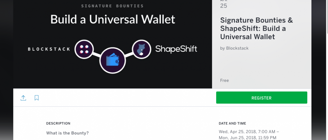Click the 'Free' price label
328x140 pixels.
coord(224,80)
